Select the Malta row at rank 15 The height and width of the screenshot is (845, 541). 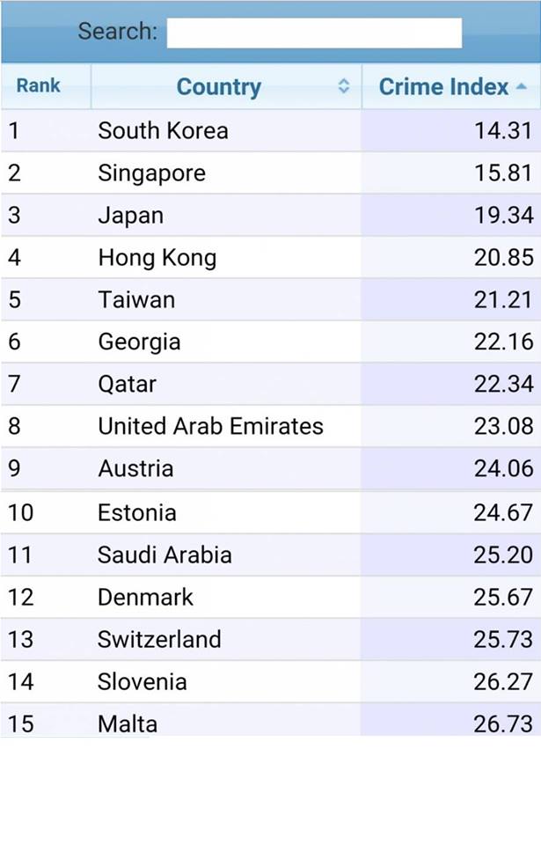[x=271, y=720]
